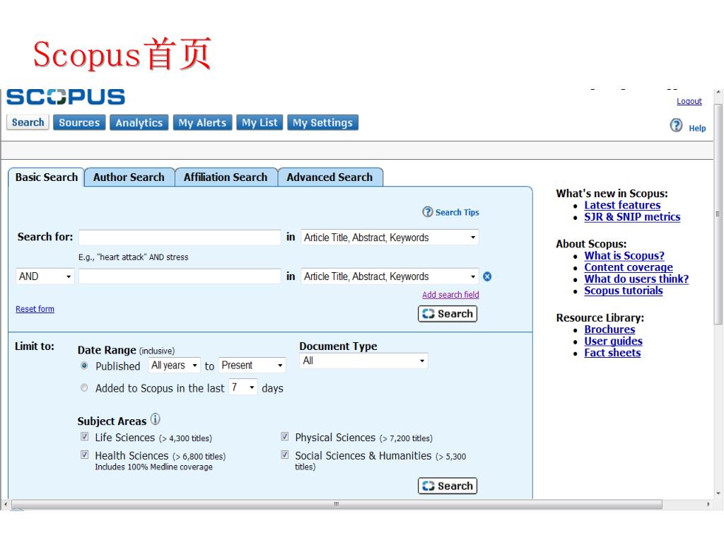Open the My Settings navigation tab
This screenshot has height=543, width=724.
tap(322, 123)
